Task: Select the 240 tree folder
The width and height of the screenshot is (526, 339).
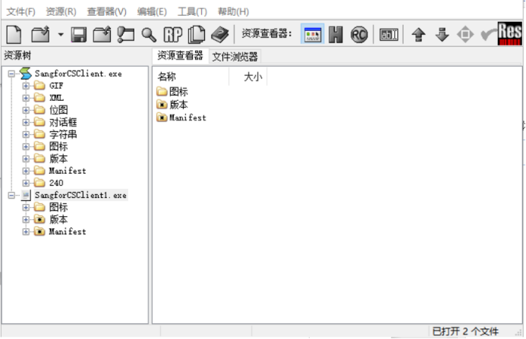Action: point(56,183)
